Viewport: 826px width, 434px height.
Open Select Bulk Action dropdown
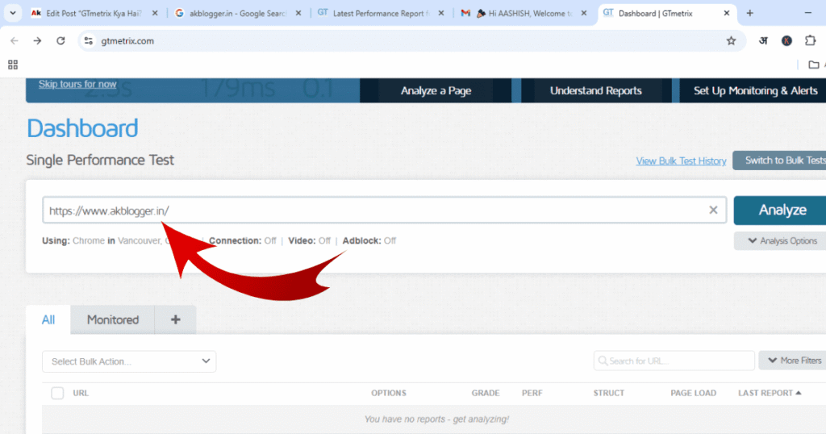(129, 361)
